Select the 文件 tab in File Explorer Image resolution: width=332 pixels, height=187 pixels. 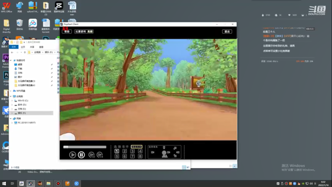(x=14, y=47)
